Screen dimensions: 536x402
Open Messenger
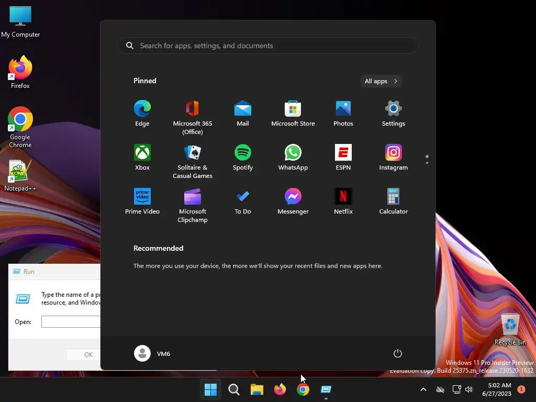[x=293, y=202]
